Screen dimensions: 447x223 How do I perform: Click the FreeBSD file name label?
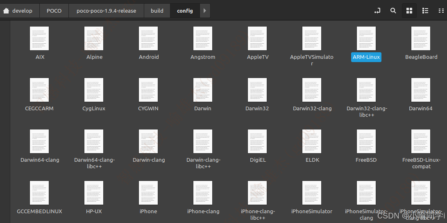click(x=366, y=160)
